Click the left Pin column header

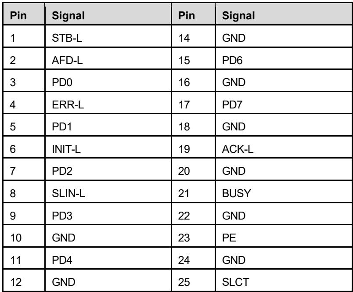click(x=24, y=14)
